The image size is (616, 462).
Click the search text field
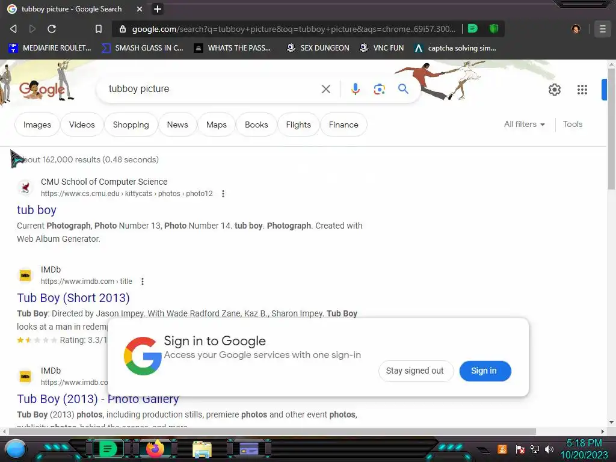(x=212, y=89)
